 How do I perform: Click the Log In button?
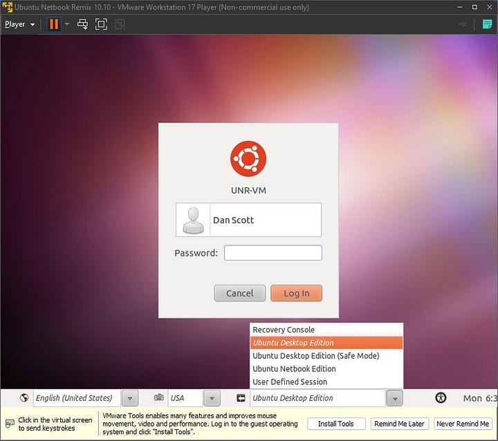click(x=296, y=293)
